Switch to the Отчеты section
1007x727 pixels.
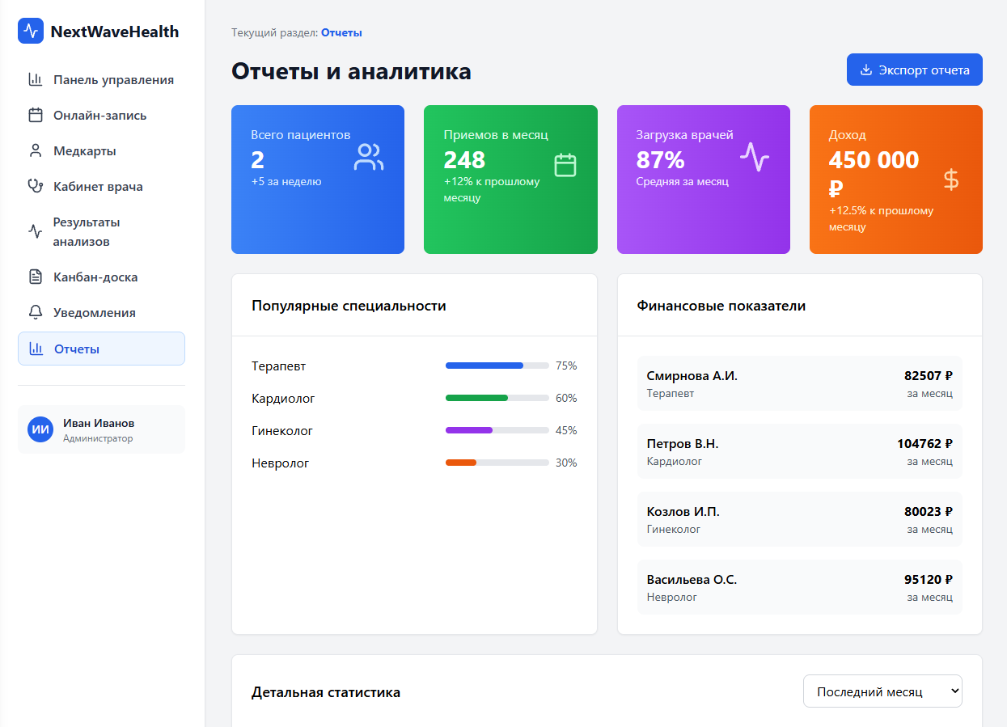pos(101,348)
